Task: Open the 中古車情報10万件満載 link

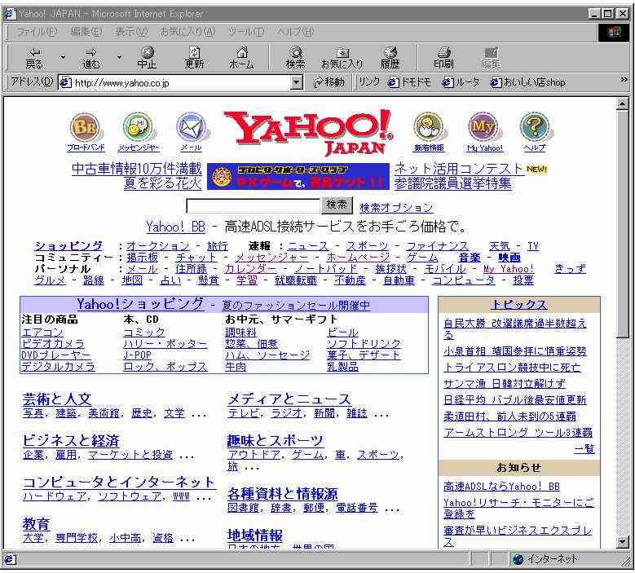Action: pos(136,169)
